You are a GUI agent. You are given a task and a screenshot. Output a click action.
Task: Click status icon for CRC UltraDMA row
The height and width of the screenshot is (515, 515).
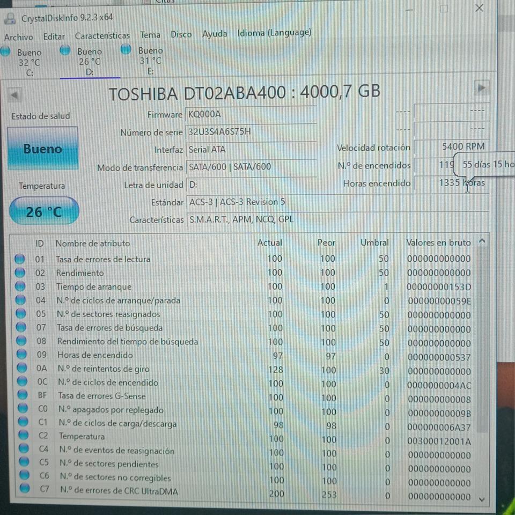click(25, 488)
